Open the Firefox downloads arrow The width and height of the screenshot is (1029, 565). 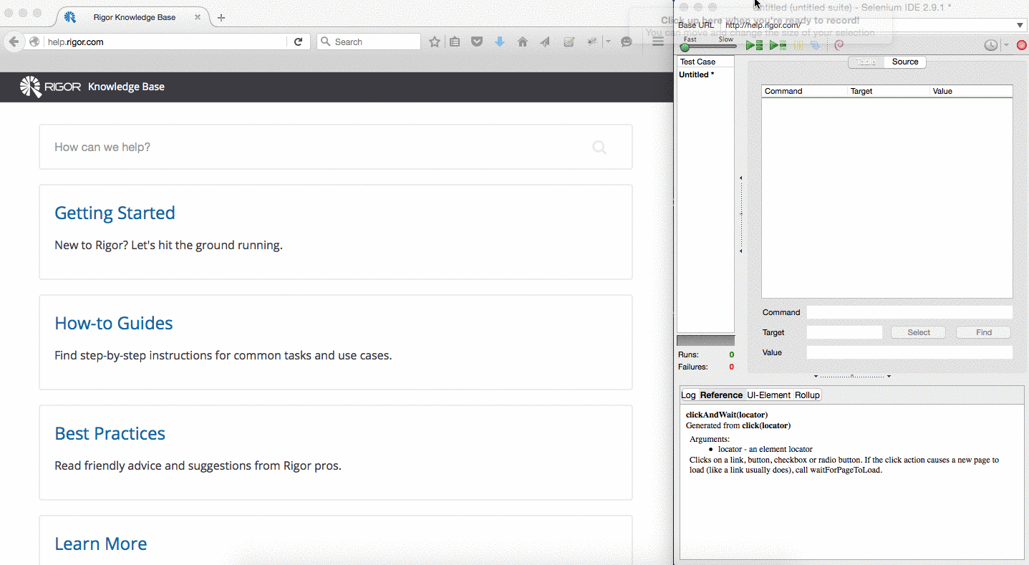[x=500, y=42]
